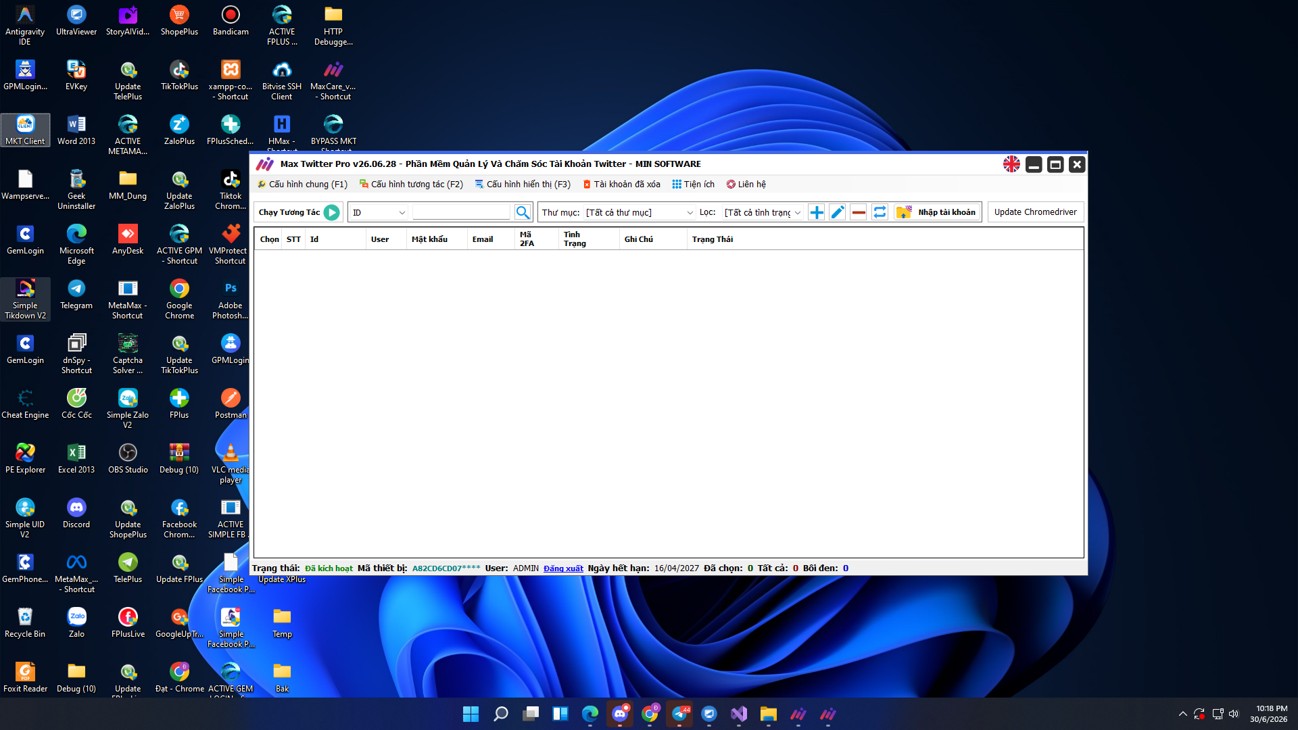1298x730 pixels.
Task: Select the TikTokPlus desktop icon
Action: point(179,75)
